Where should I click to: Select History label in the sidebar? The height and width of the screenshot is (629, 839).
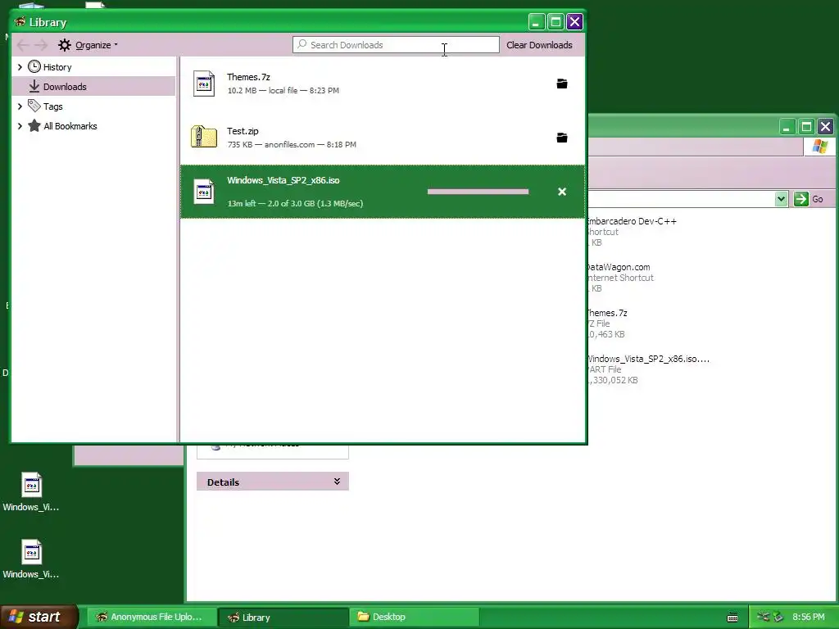[x=57, y=67]
